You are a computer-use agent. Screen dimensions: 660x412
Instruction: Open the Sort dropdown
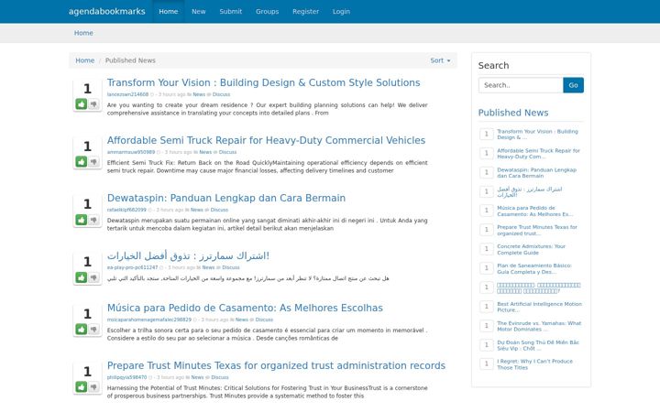pyautogui.click(x=440, y=60)
